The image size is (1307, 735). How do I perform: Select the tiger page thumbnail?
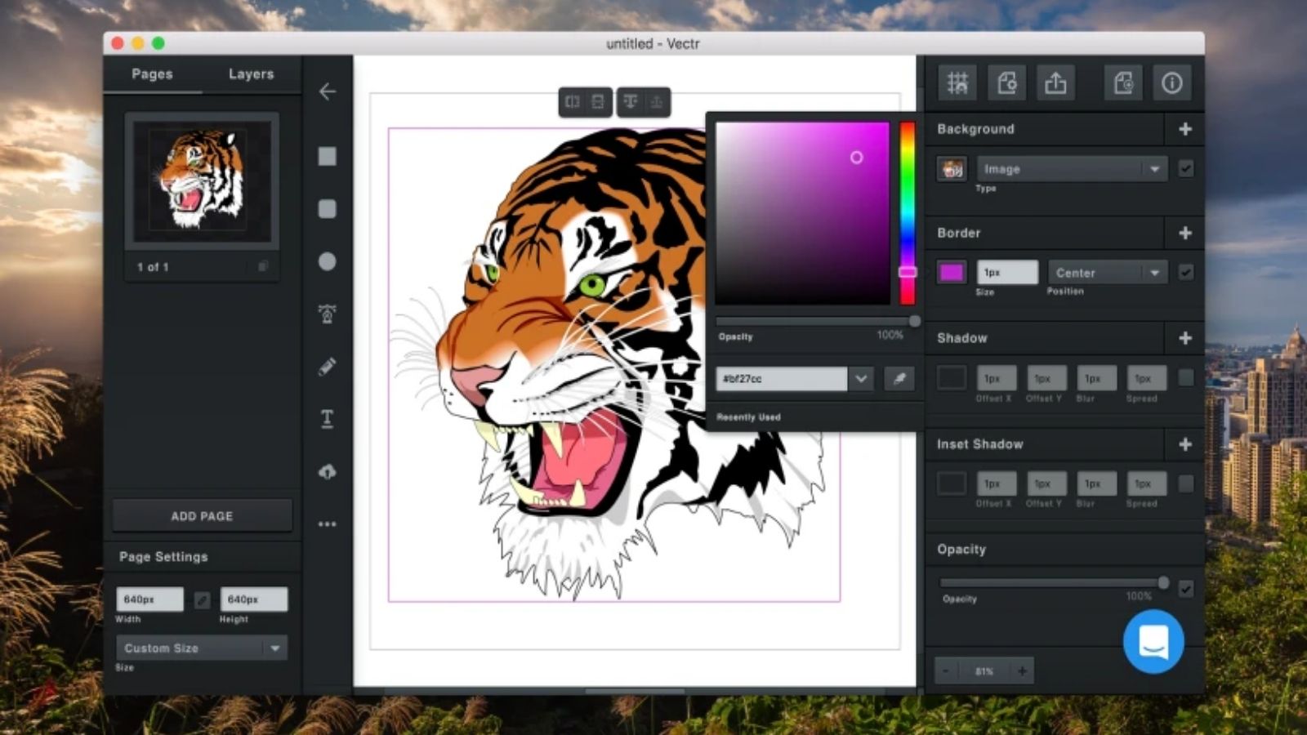pyautogui.click(x=202, y=180)
